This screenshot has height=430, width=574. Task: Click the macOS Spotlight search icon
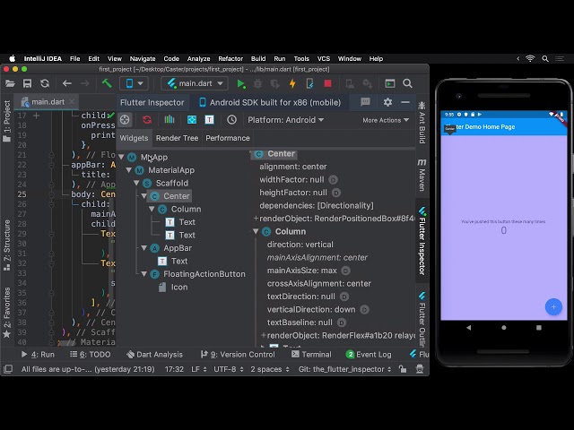click(x=545, y=58)
